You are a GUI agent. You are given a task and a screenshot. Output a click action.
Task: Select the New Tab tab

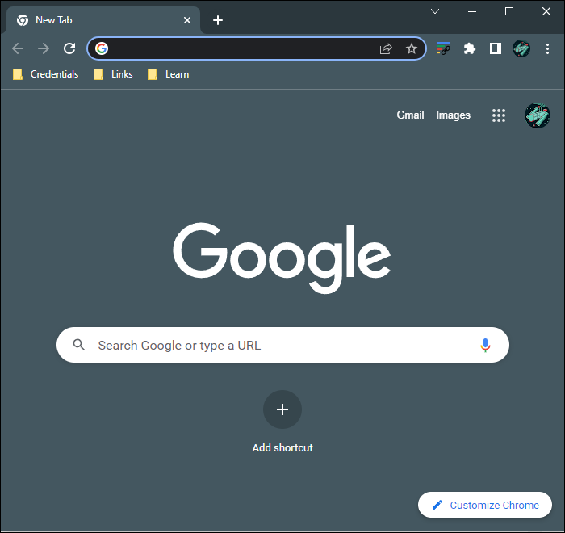(x=103, y=20)
